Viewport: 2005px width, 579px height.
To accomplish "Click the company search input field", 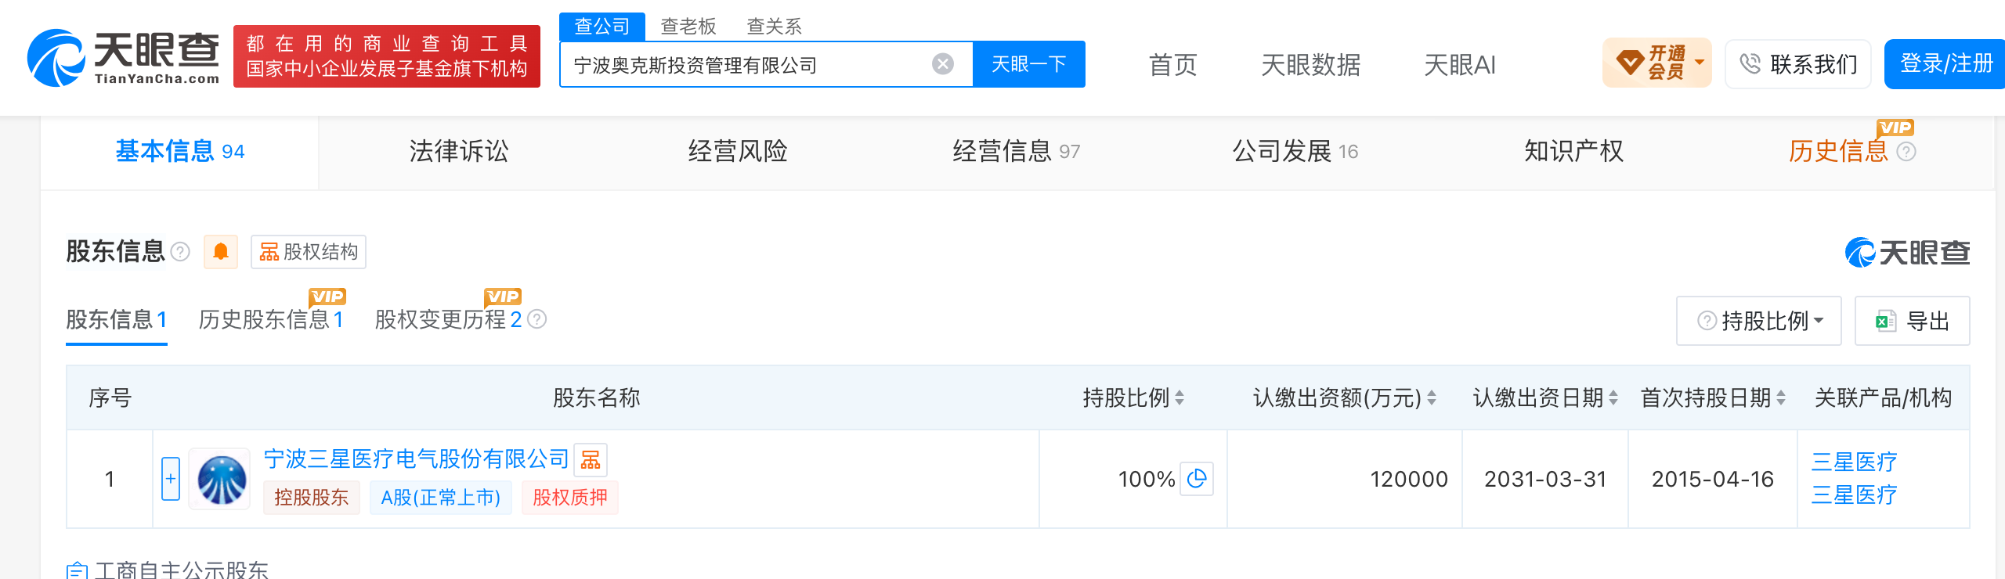I will coord(748,65).
